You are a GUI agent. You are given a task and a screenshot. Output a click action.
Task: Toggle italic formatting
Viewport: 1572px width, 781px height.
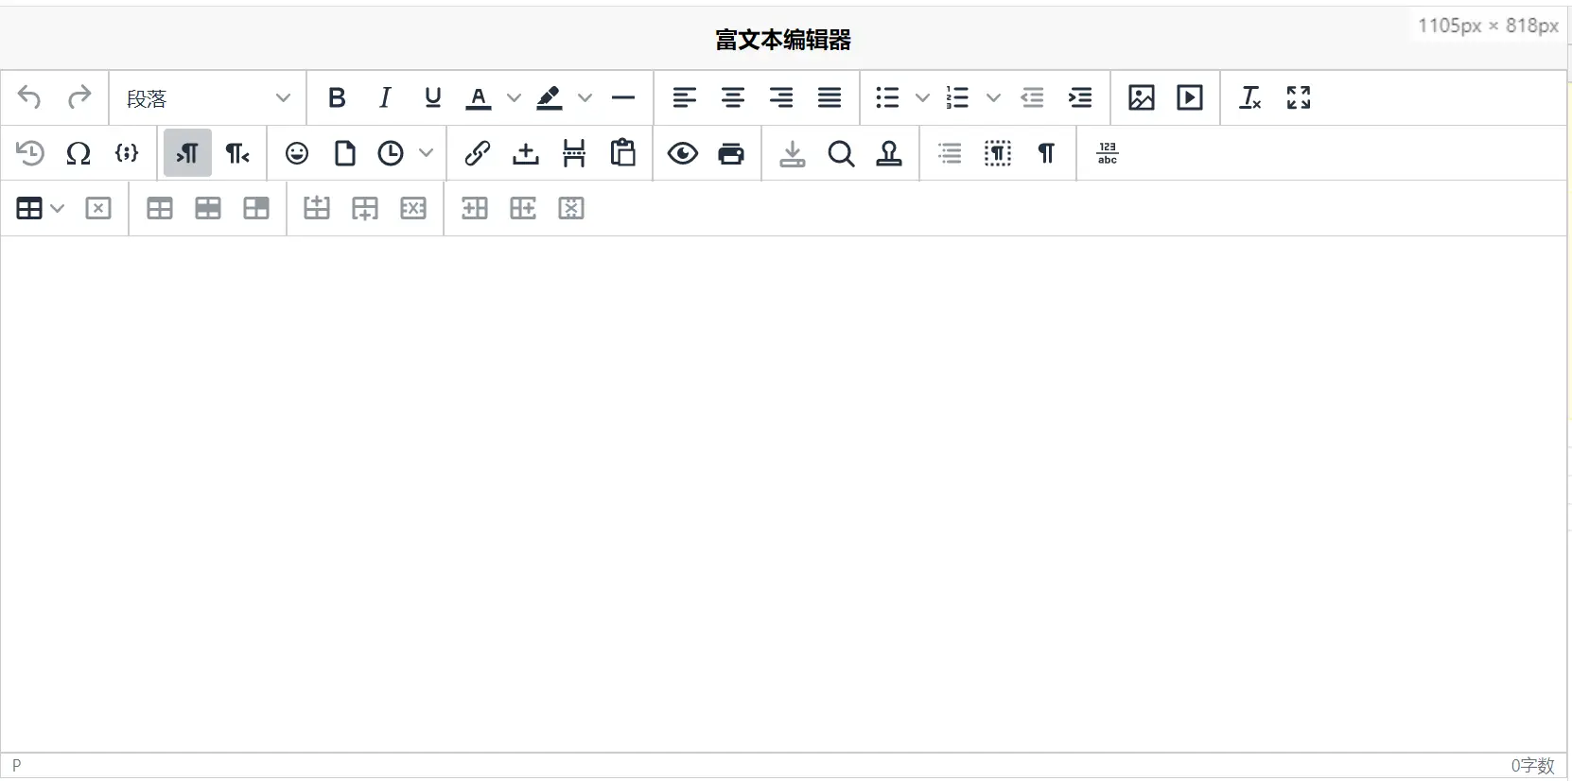coord(385,97)
